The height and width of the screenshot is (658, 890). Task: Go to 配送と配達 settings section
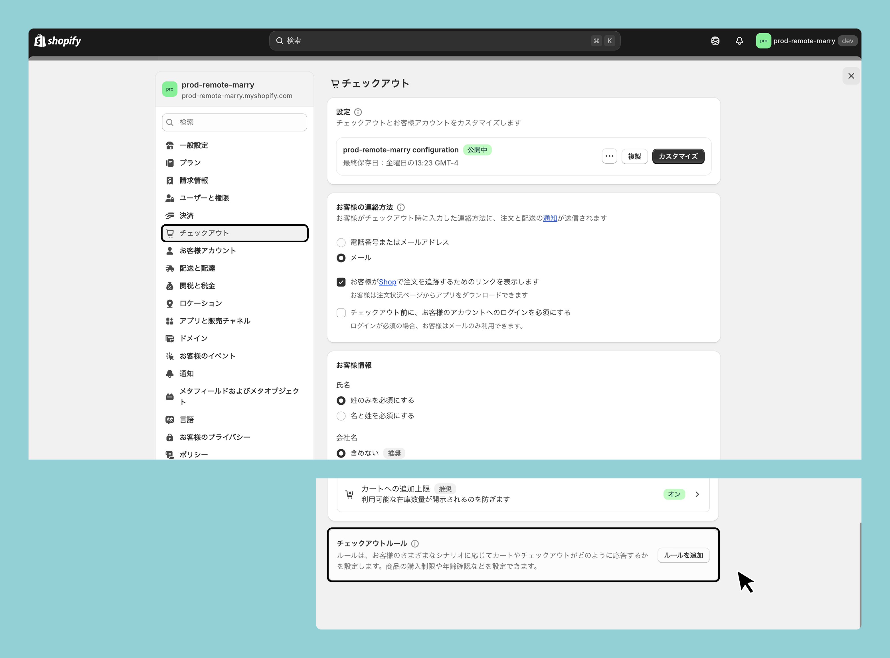click(197, 268)
